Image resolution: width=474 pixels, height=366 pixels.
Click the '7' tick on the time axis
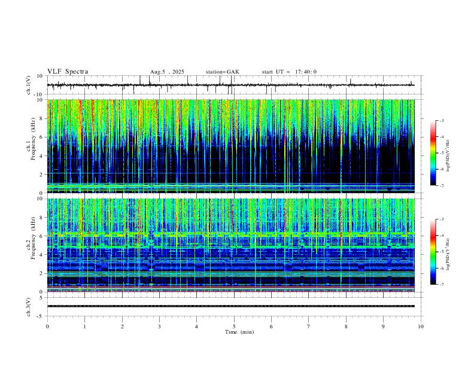click(309, 327)
